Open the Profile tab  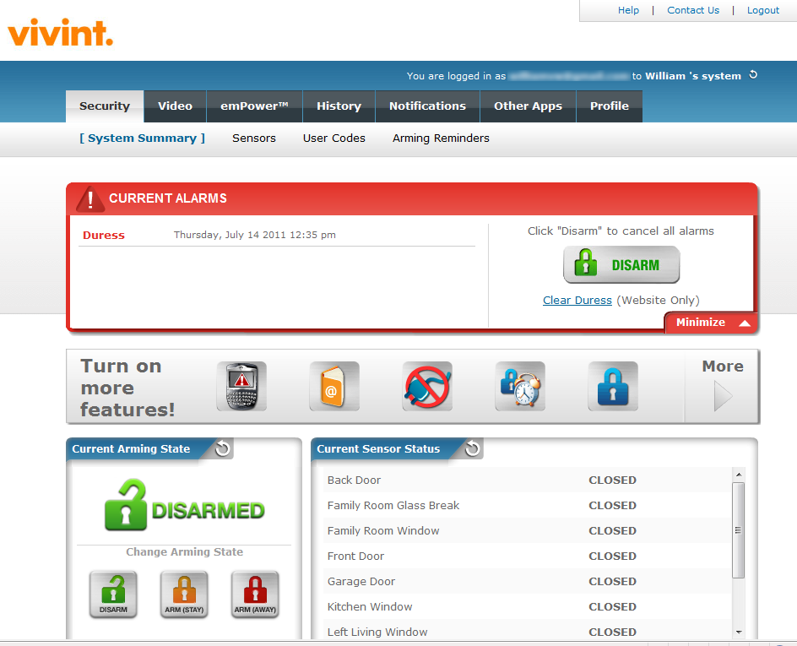tap(610, 106)
